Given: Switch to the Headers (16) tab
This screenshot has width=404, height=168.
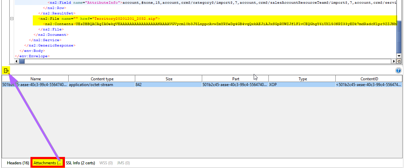Looking at the screenshot, I should [18, 163].
